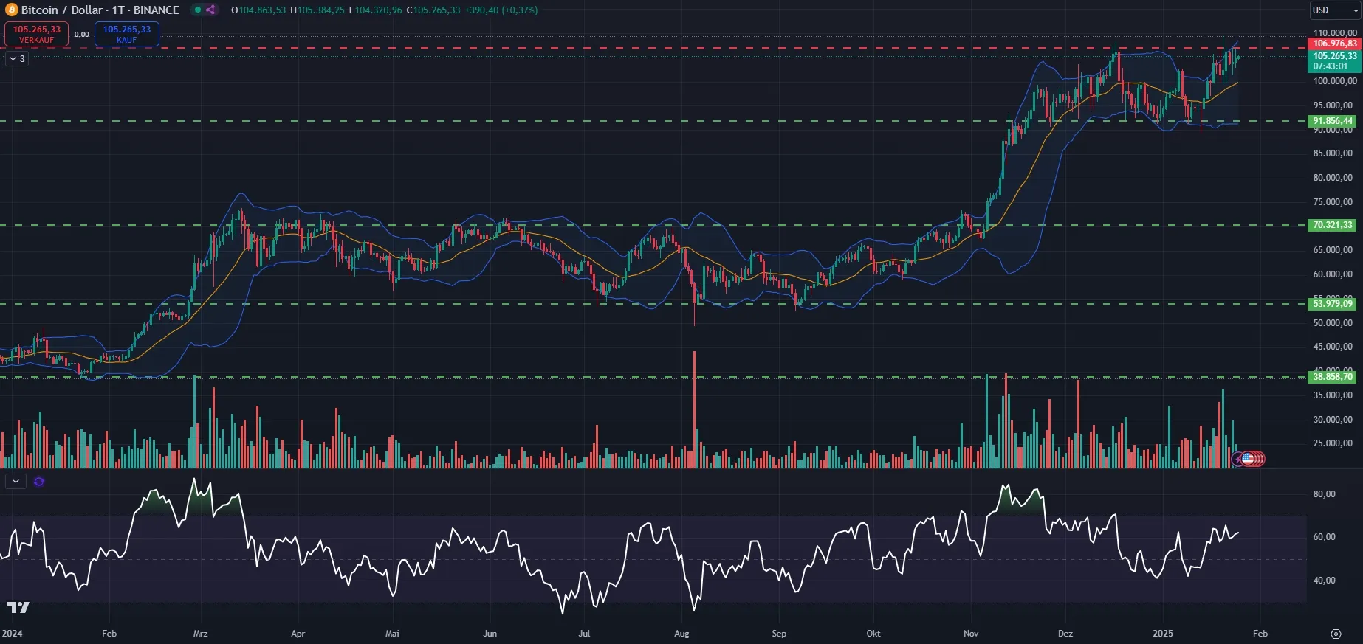This screenshot has width=1363, height=644.
Task: Collapse the RSI pane legend chevron
Action: coord(16,481)
